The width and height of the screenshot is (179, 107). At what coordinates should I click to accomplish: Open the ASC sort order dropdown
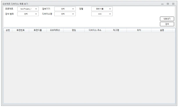102,14
